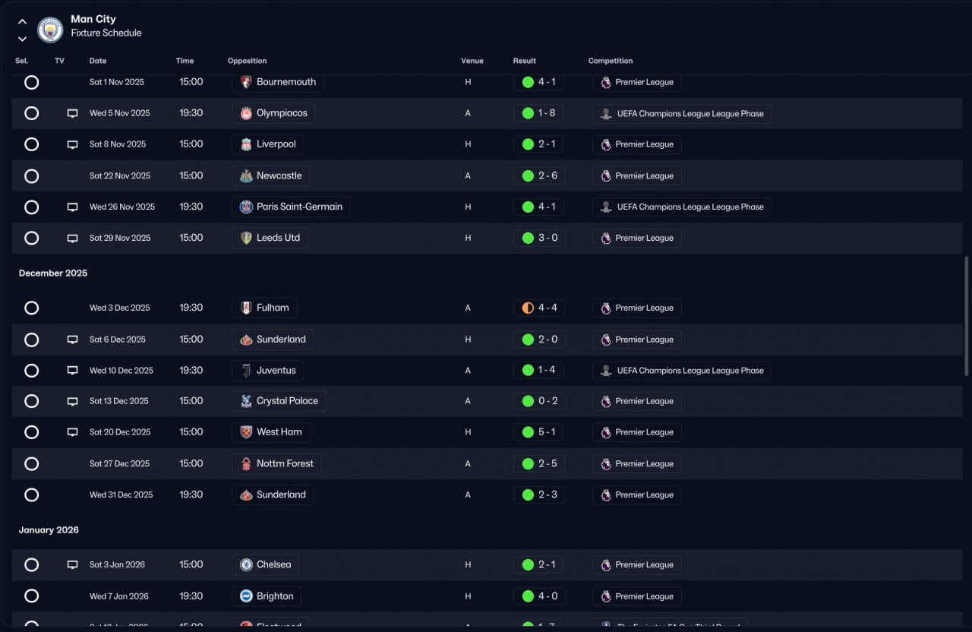972x632 pixels.
Task: Open UEFA Champions League League Phase link for Juventus
Action: 682,371
